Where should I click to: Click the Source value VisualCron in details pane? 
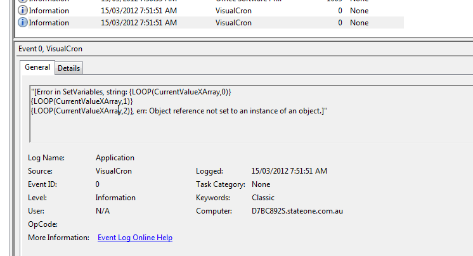[115, 171]
